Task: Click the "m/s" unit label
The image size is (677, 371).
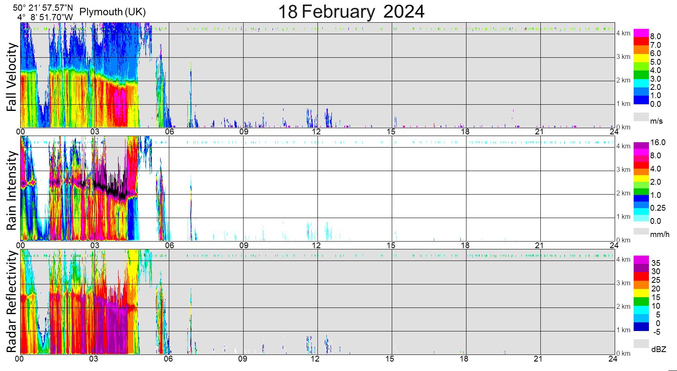Action: pos(656,121)
